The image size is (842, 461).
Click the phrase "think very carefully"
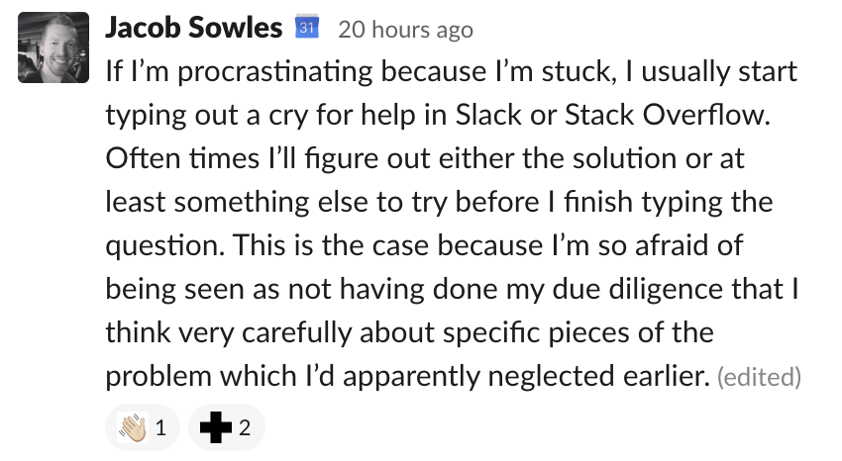(229, 332)
